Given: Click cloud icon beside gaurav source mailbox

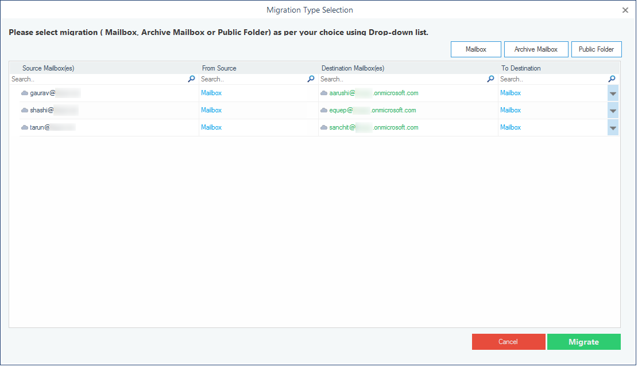Looking at the screenshot, I should [25, 93].
